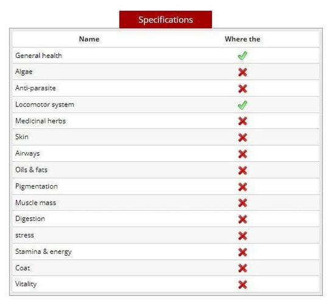
Task: Open the Specifications tab
Action: pyautogui.click(x=166, y=19)
